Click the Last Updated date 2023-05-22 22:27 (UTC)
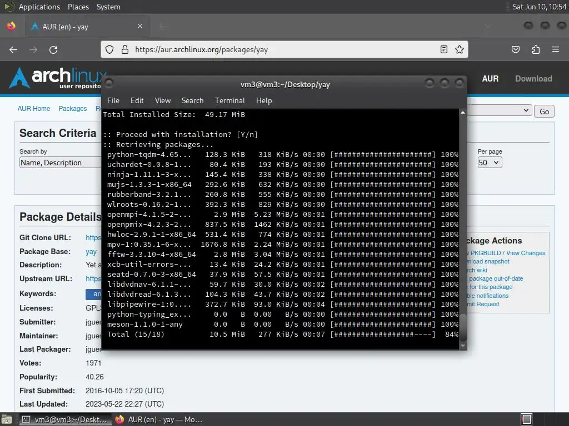Image resolution: width=569 pixels, height=426 pixels. pos(124,404)
